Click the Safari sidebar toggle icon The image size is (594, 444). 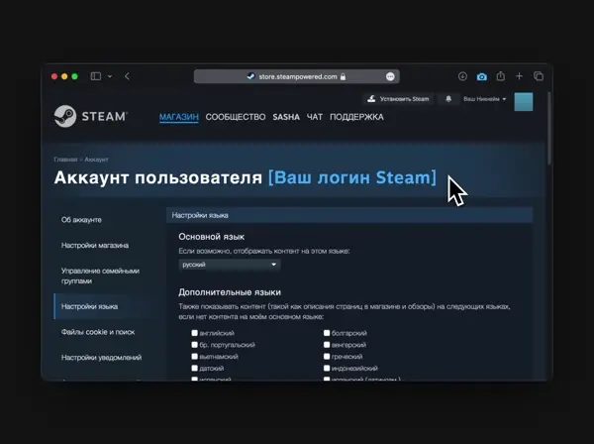96,76
